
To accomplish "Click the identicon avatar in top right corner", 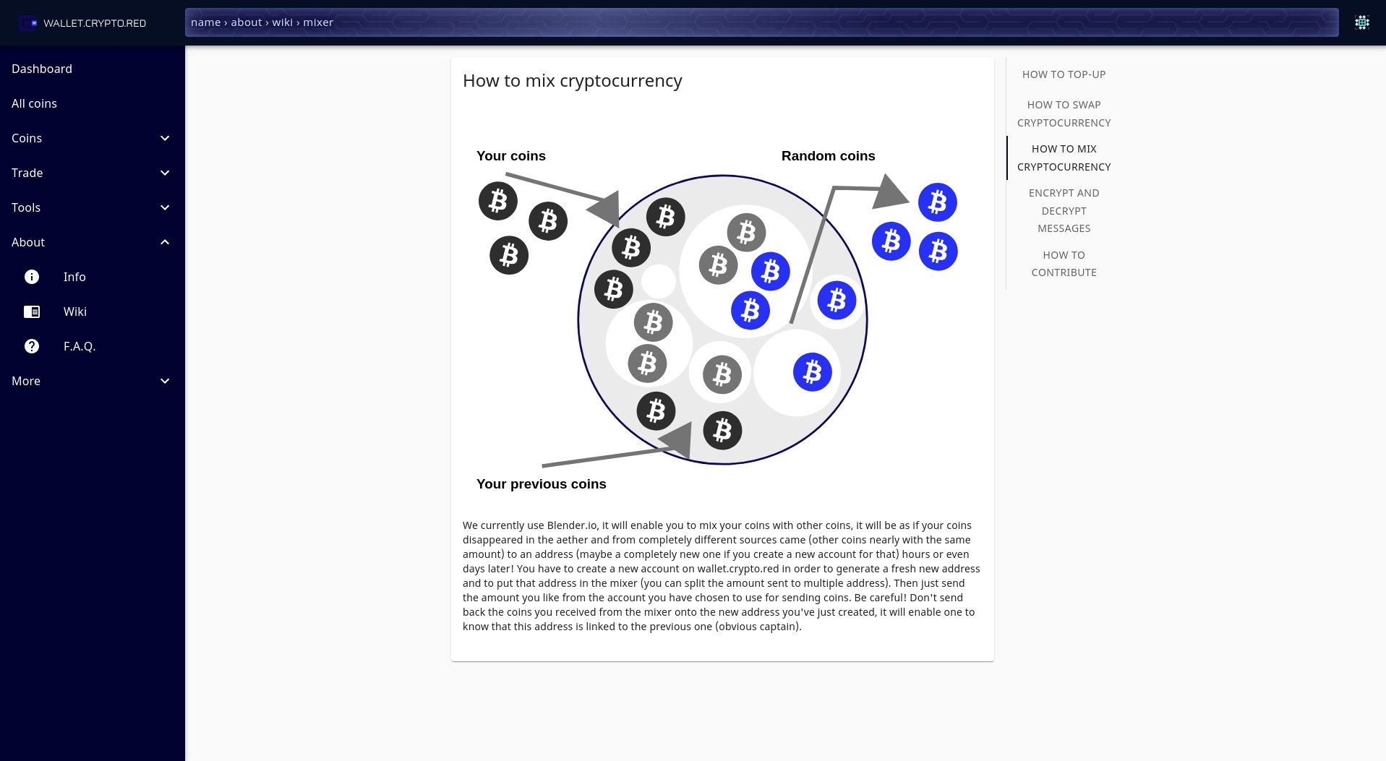I will point(1362,22).
